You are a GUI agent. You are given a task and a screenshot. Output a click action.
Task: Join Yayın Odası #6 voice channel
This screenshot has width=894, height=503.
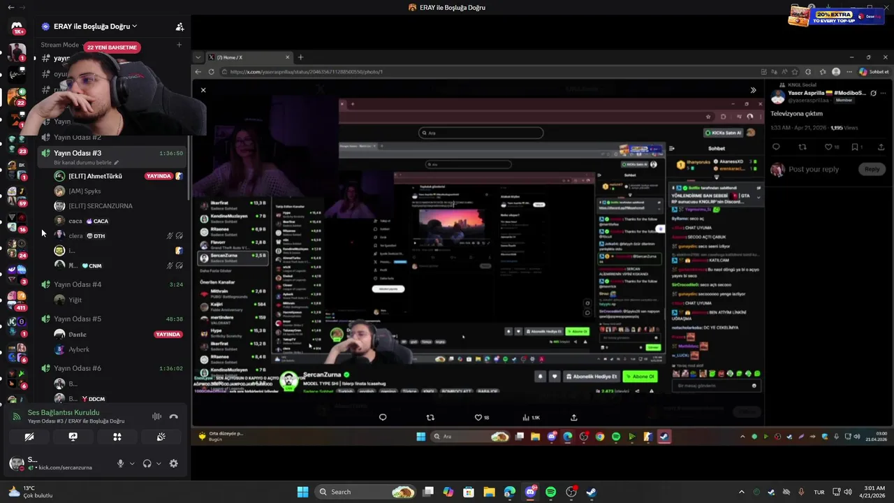coord(78,368)
